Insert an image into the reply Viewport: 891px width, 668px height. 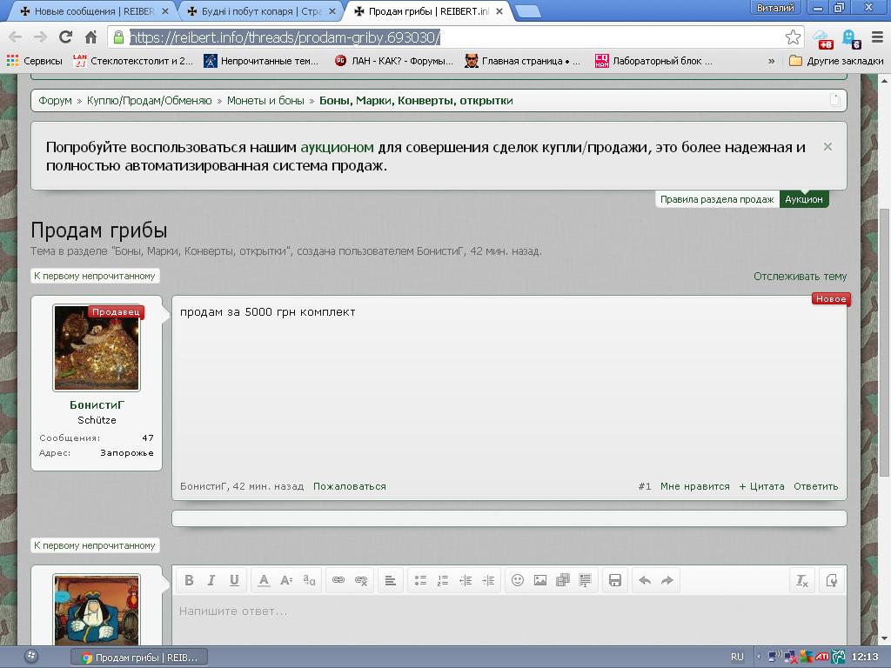[x=540, y=580]
